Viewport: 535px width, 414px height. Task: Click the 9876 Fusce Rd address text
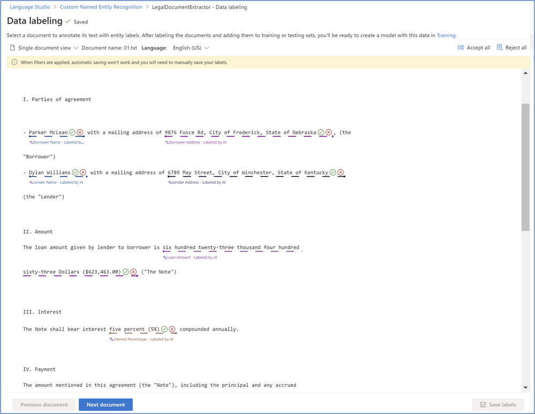(x=240, y=132)
